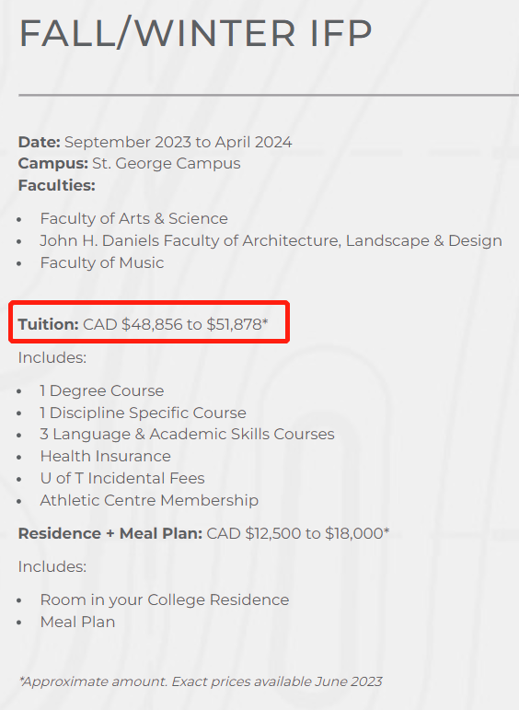Click the Athletic Centre Membership bullet
Image resolution: width=519 pixels, height=710 pixels.
pos(149,500)
